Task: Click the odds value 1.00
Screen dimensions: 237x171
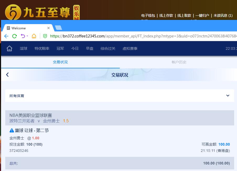Action: (35, 138)
